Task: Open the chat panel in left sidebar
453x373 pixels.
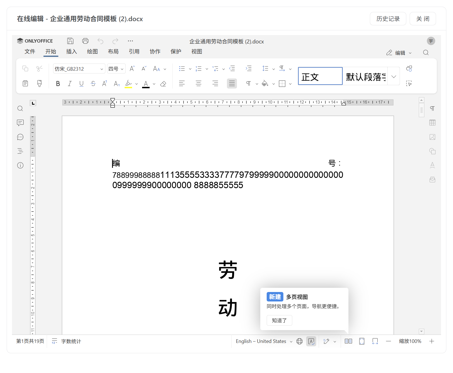Action: (20, 137)
